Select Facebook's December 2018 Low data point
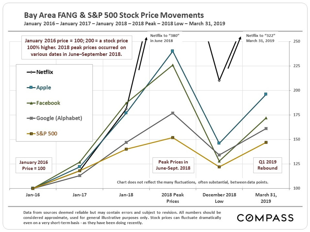Viewport: 310px width, 232px height. (x=219, y=161)
